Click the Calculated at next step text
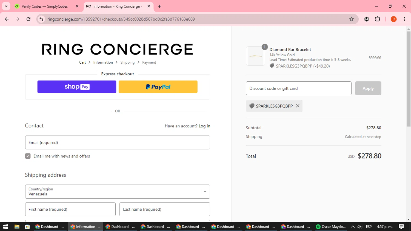The width and height of the screenshot is (411, 231). click(363, 137)
